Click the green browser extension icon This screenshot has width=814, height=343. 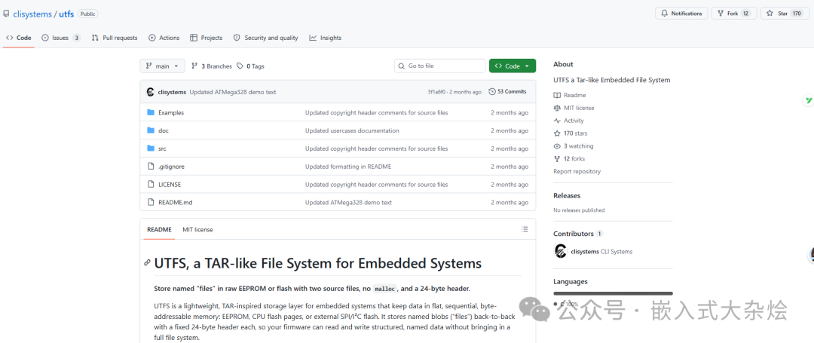point(808,101)
